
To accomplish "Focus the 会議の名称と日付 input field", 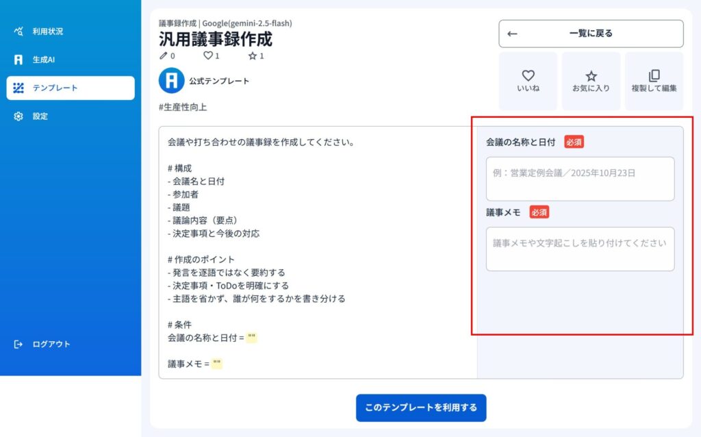I will (580, 179).
